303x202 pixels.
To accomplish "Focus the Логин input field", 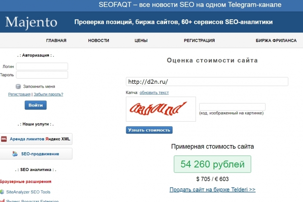I will 42,66.
